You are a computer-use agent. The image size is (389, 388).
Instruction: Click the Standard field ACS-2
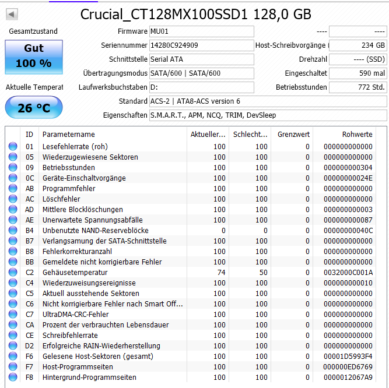click(268, 101)
